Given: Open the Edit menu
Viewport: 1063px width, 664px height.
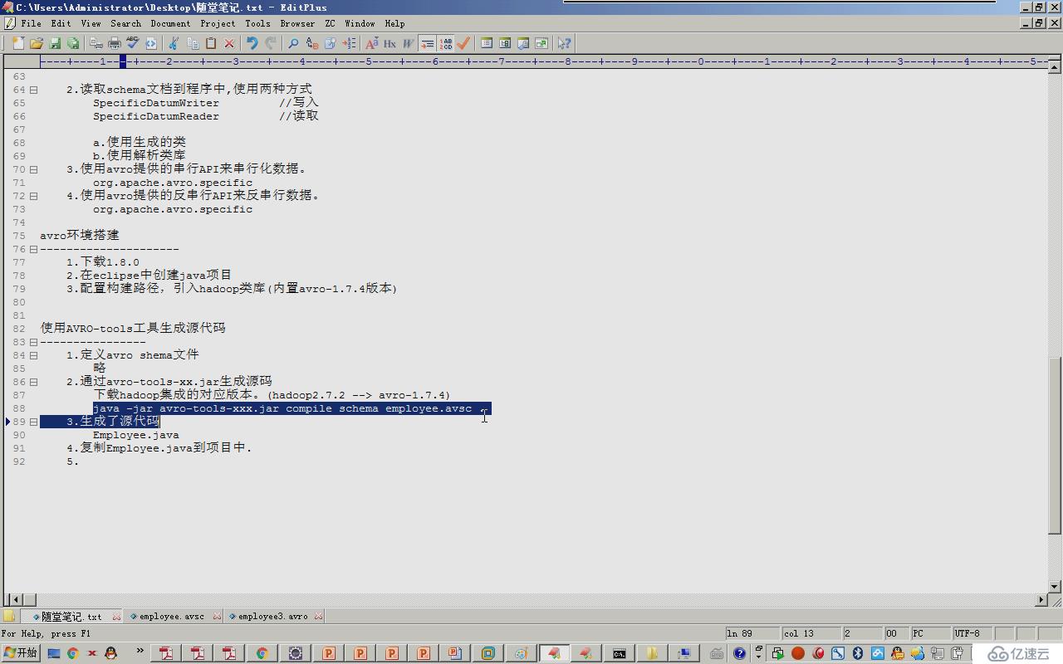Looking at the screenshot, I should pyautogui.click(x=61, y=23).
